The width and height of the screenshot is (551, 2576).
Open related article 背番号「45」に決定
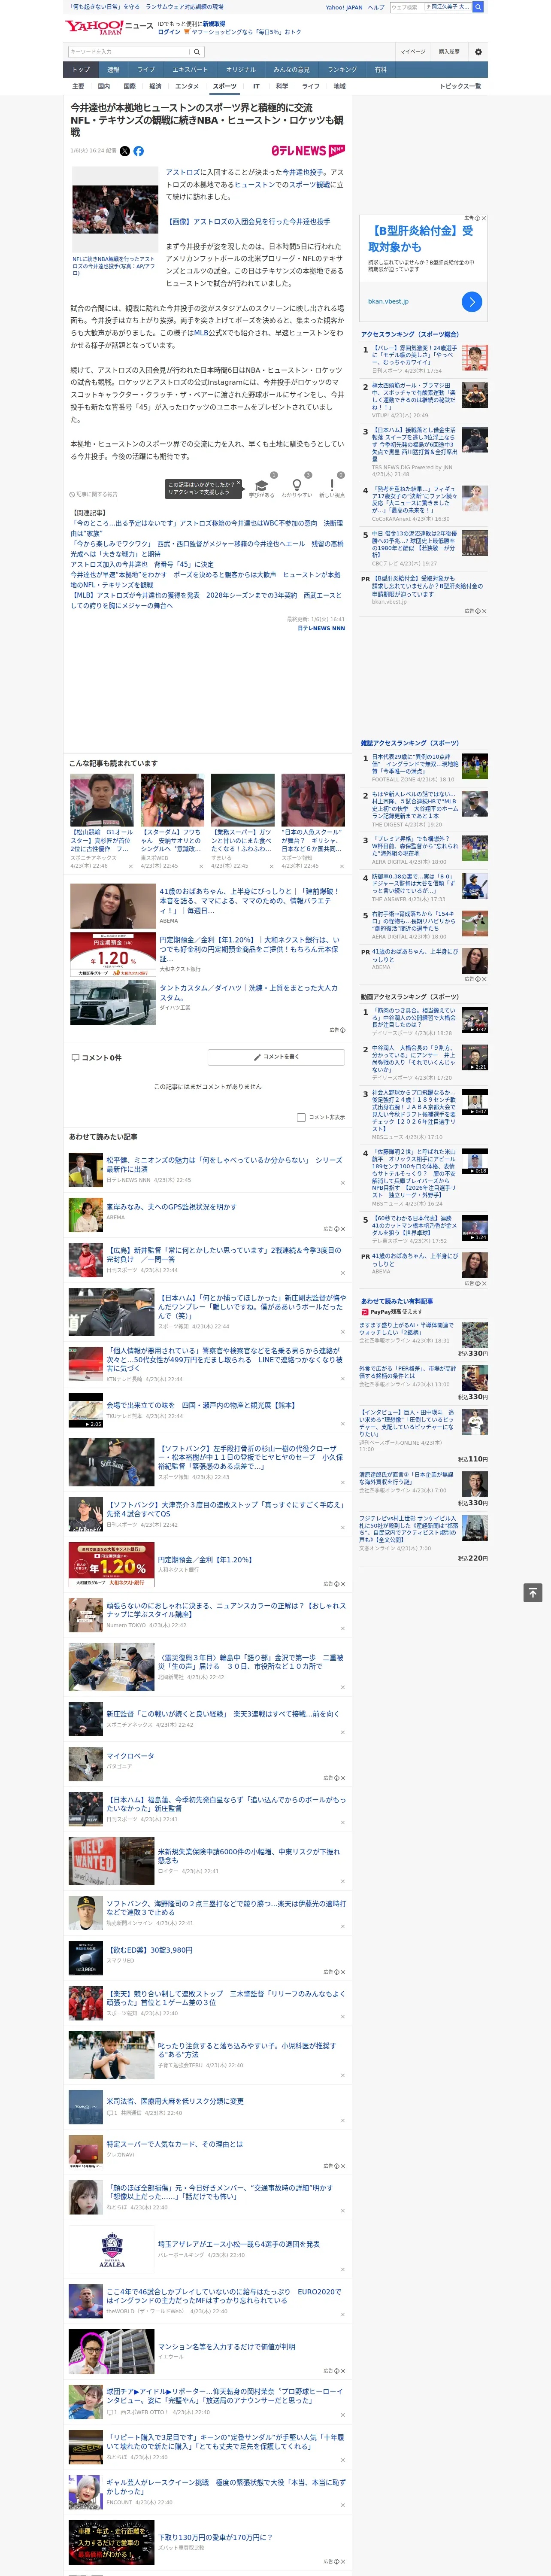tap(142, 564)
